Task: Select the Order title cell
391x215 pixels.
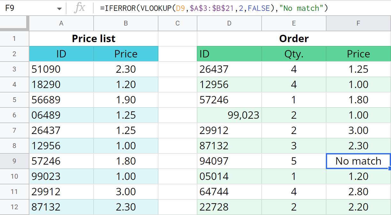Action: pos(294,39)
